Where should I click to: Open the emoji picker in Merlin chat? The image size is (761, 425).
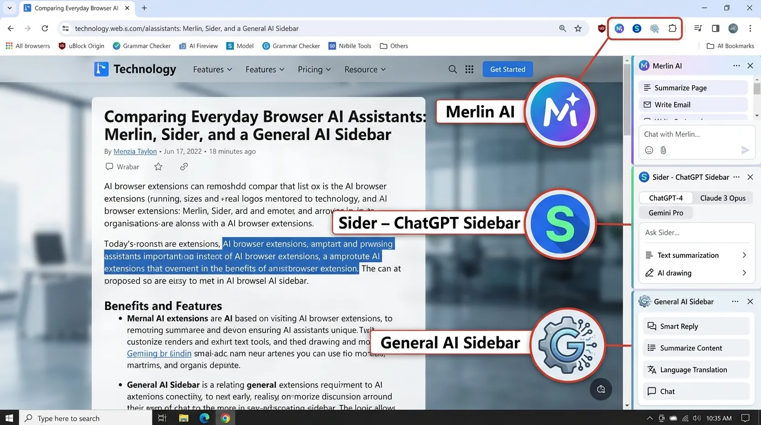[649, 150]
